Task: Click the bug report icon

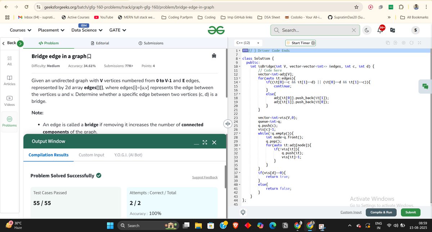Action: (214, 56)
